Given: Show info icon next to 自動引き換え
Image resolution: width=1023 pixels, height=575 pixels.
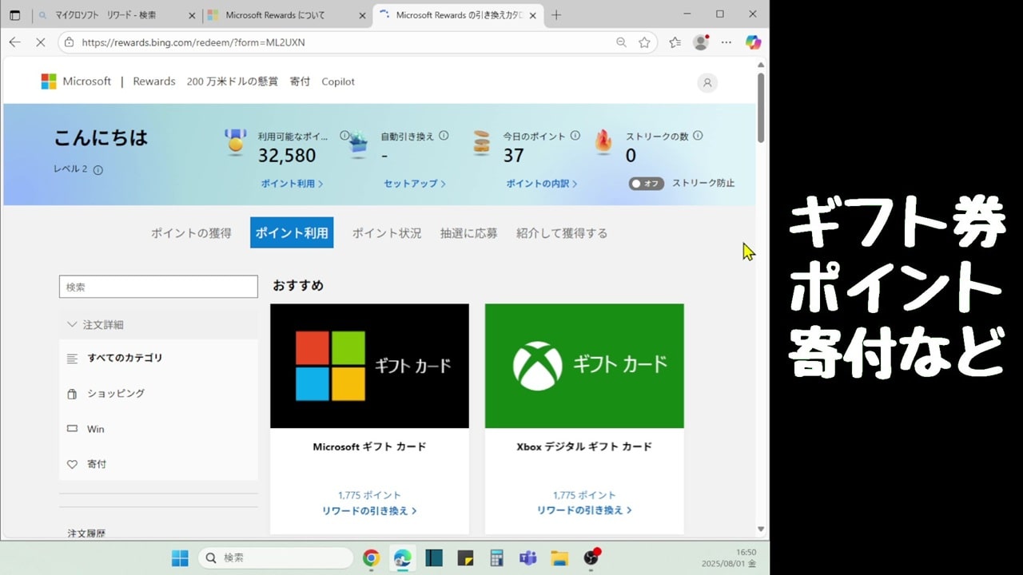Looking at the screenshot, I should (444, 136).
